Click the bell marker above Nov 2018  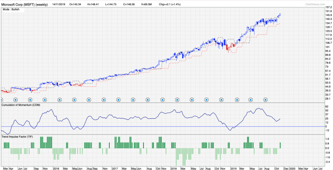coord(221,99)
